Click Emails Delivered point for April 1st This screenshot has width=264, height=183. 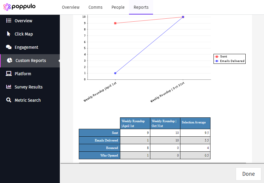tap(115, 73)
